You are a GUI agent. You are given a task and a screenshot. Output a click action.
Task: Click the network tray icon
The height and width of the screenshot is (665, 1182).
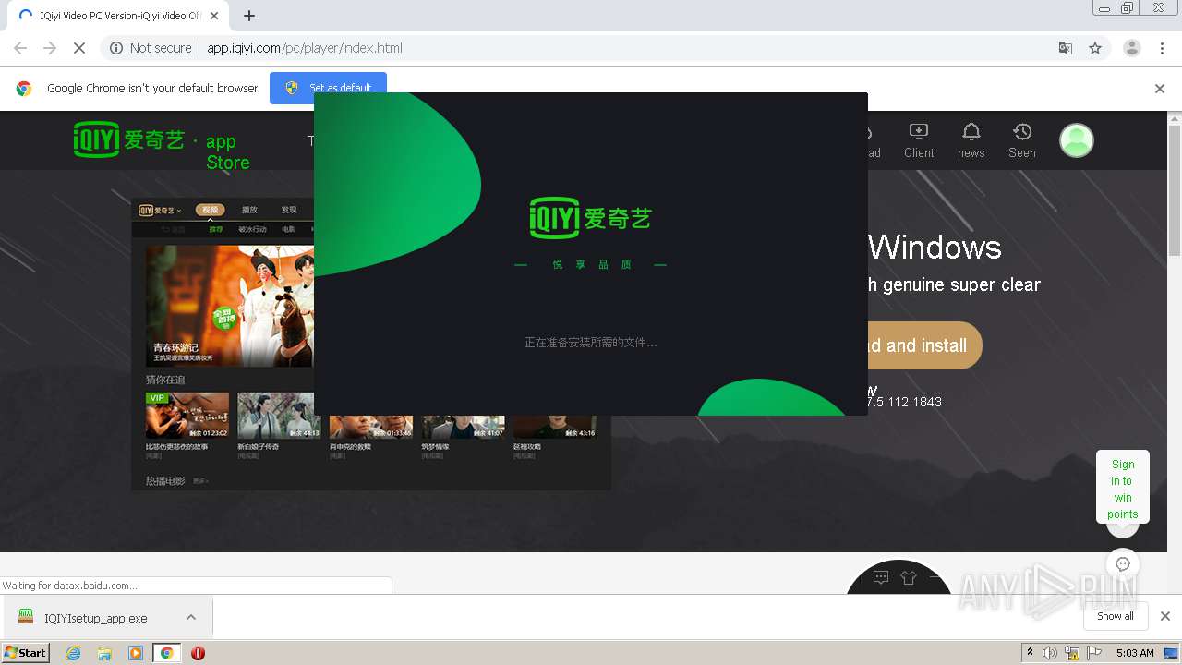[x=1072, y=653]
